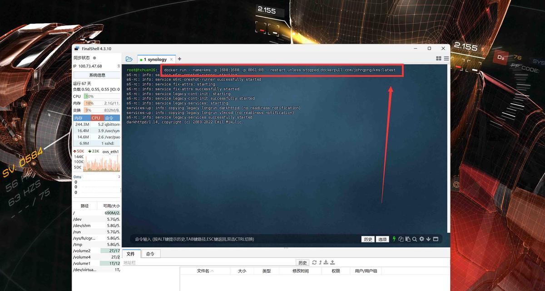Click the green lightning quick command icon

(x=394, y=239)
